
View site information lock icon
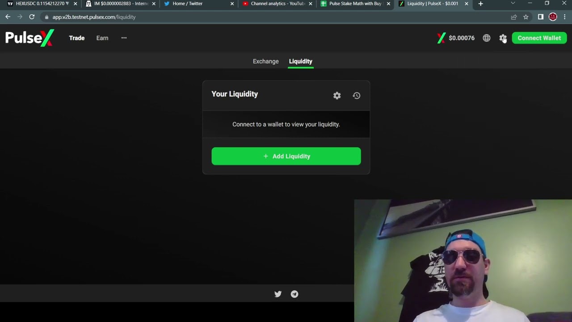(x=46, y=17)
